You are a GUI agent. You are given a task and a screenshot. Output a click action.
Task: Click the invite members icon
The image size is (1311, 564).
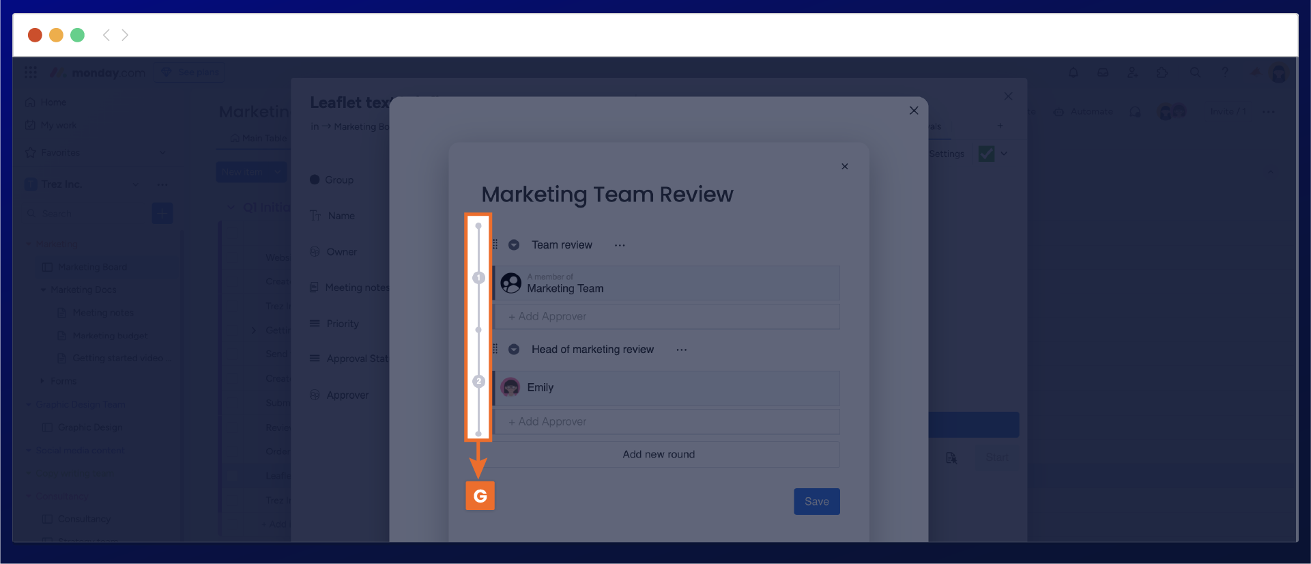coord(1132,72)
